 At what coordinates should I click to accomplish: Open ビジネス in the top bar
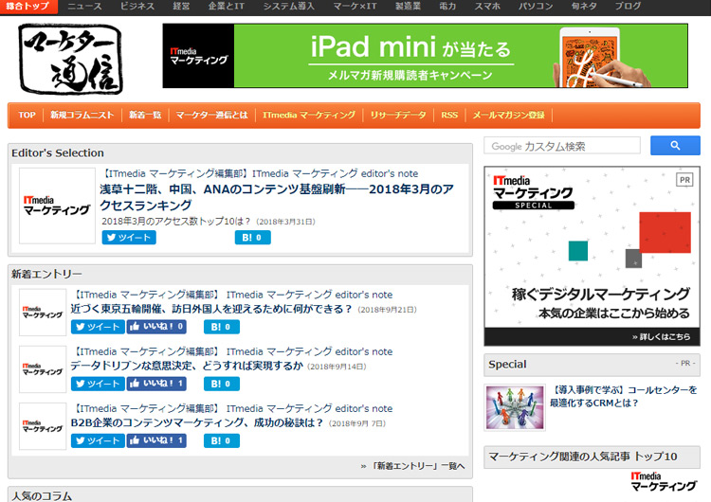pyautogui.click(x=137, y=7)
